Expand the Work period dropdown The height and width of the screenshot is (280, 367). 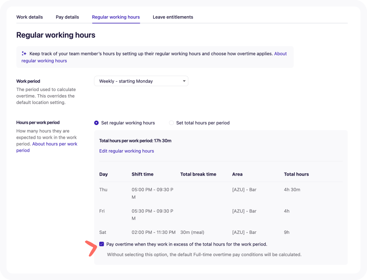point(141,81)
